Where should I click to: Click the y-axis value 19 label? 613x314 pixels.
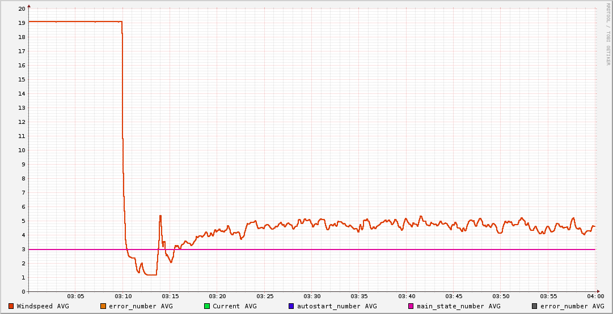21,23
